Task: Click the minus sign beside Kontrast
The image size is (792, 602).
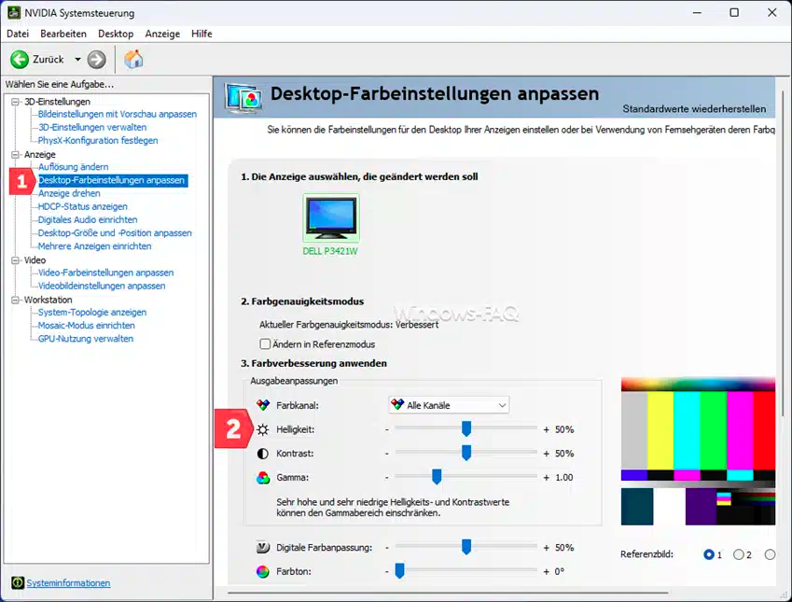Action: coord(387,454)
